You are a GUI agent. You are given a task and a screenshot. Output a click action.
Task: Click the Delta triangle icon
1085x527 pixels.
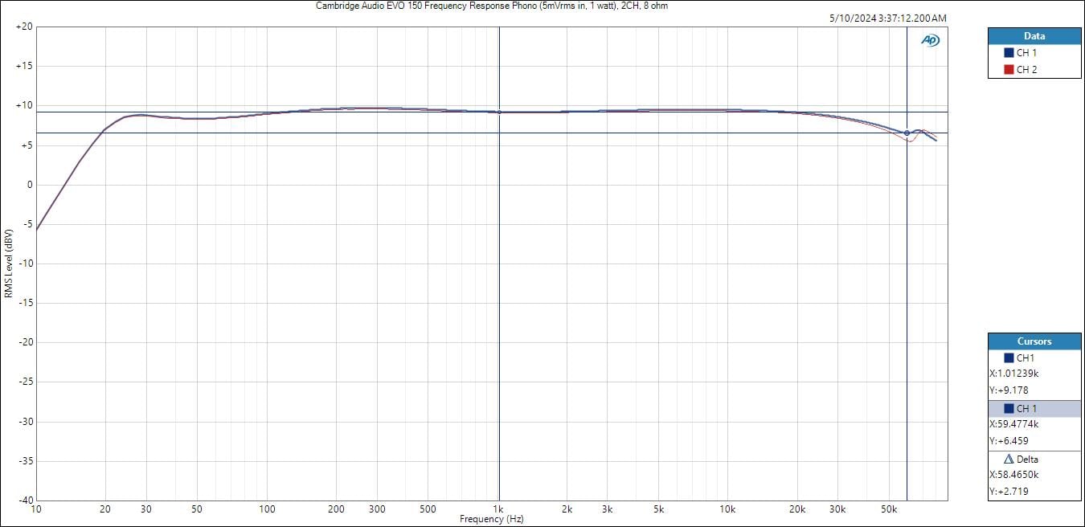[x=1009, y=460]
